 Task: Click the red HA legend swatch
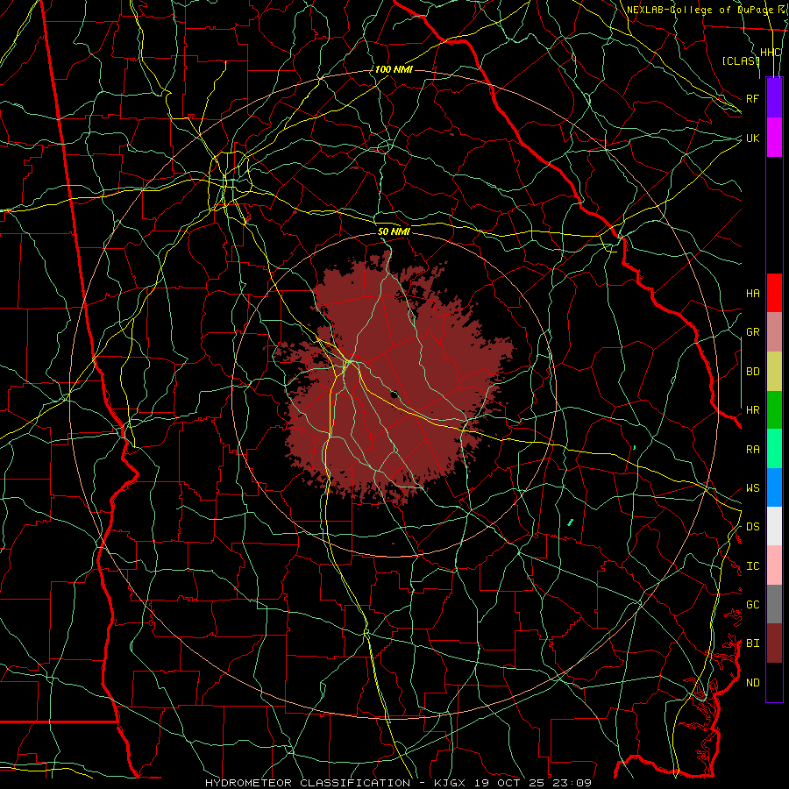[774, 293]
